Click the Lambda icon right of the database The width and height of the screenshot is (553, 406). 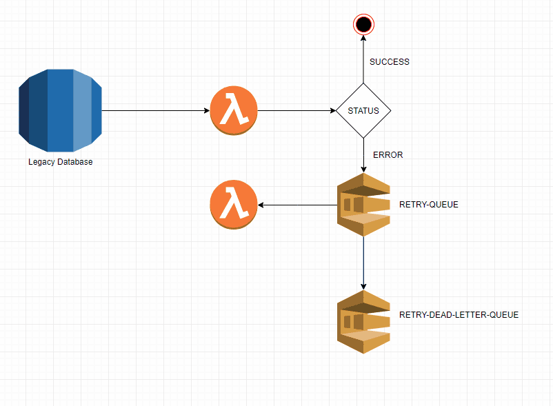pos(234,110)
